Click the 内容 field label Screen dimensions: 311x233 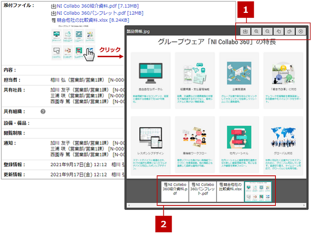coord(10,70)
